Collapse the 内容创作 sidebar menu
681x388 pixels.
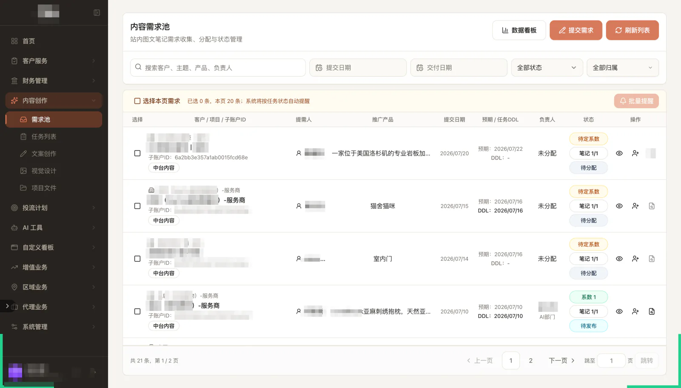point(54,100)
